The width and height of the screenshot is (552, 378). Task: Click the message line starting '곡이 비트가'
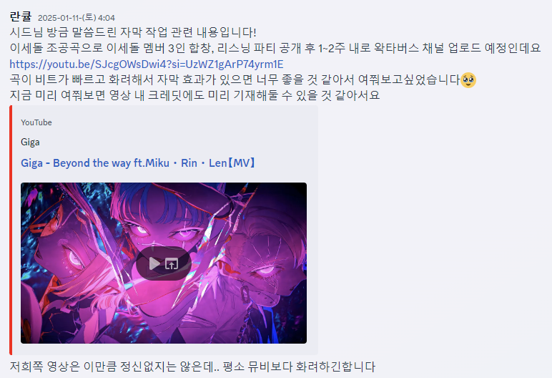coord(235,79)
